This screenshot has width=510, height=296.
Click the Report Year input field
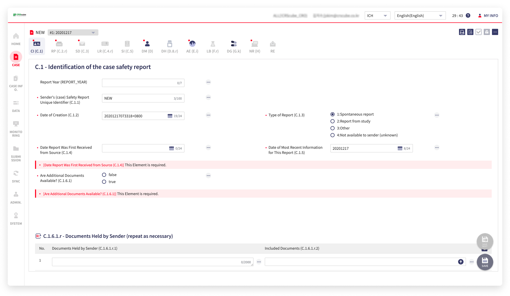pyautogui.click(x=139, y=83)
